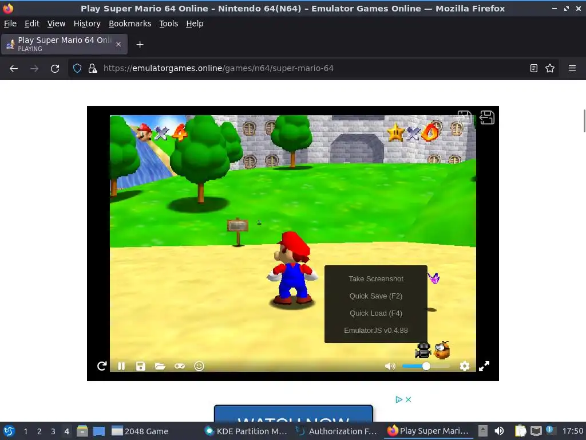The image size is (586, 440).
Task: Open emulator settings gear
Action: [x=465, y=366]
